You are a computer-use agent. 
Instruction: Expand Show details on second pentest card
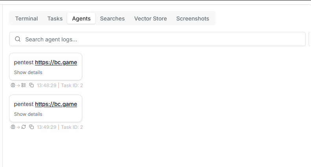tap(28, 114)
